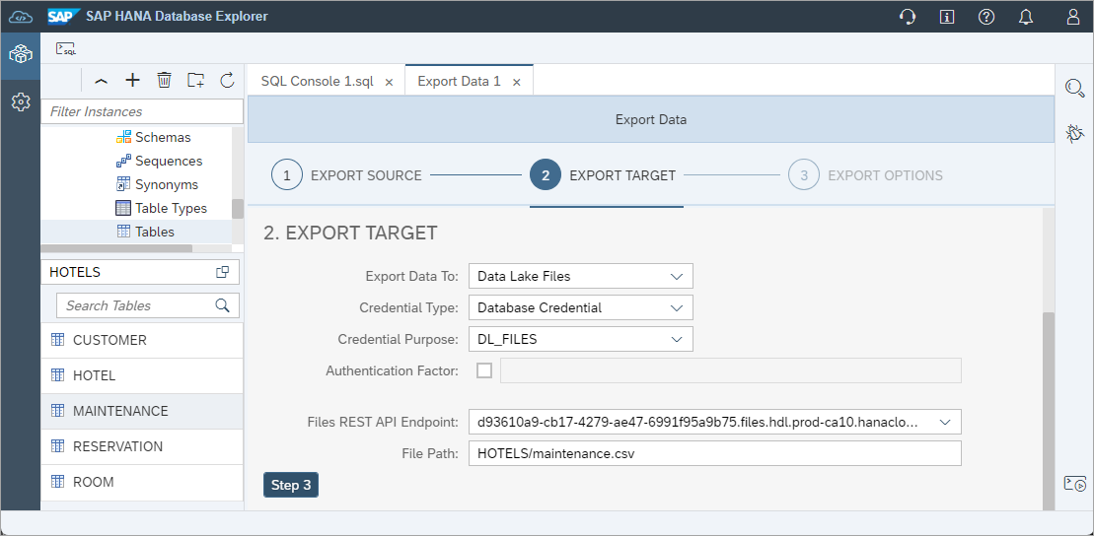Select the HOTEL table
Screen dimensions: 1094x536
click(x=142, y=375)
